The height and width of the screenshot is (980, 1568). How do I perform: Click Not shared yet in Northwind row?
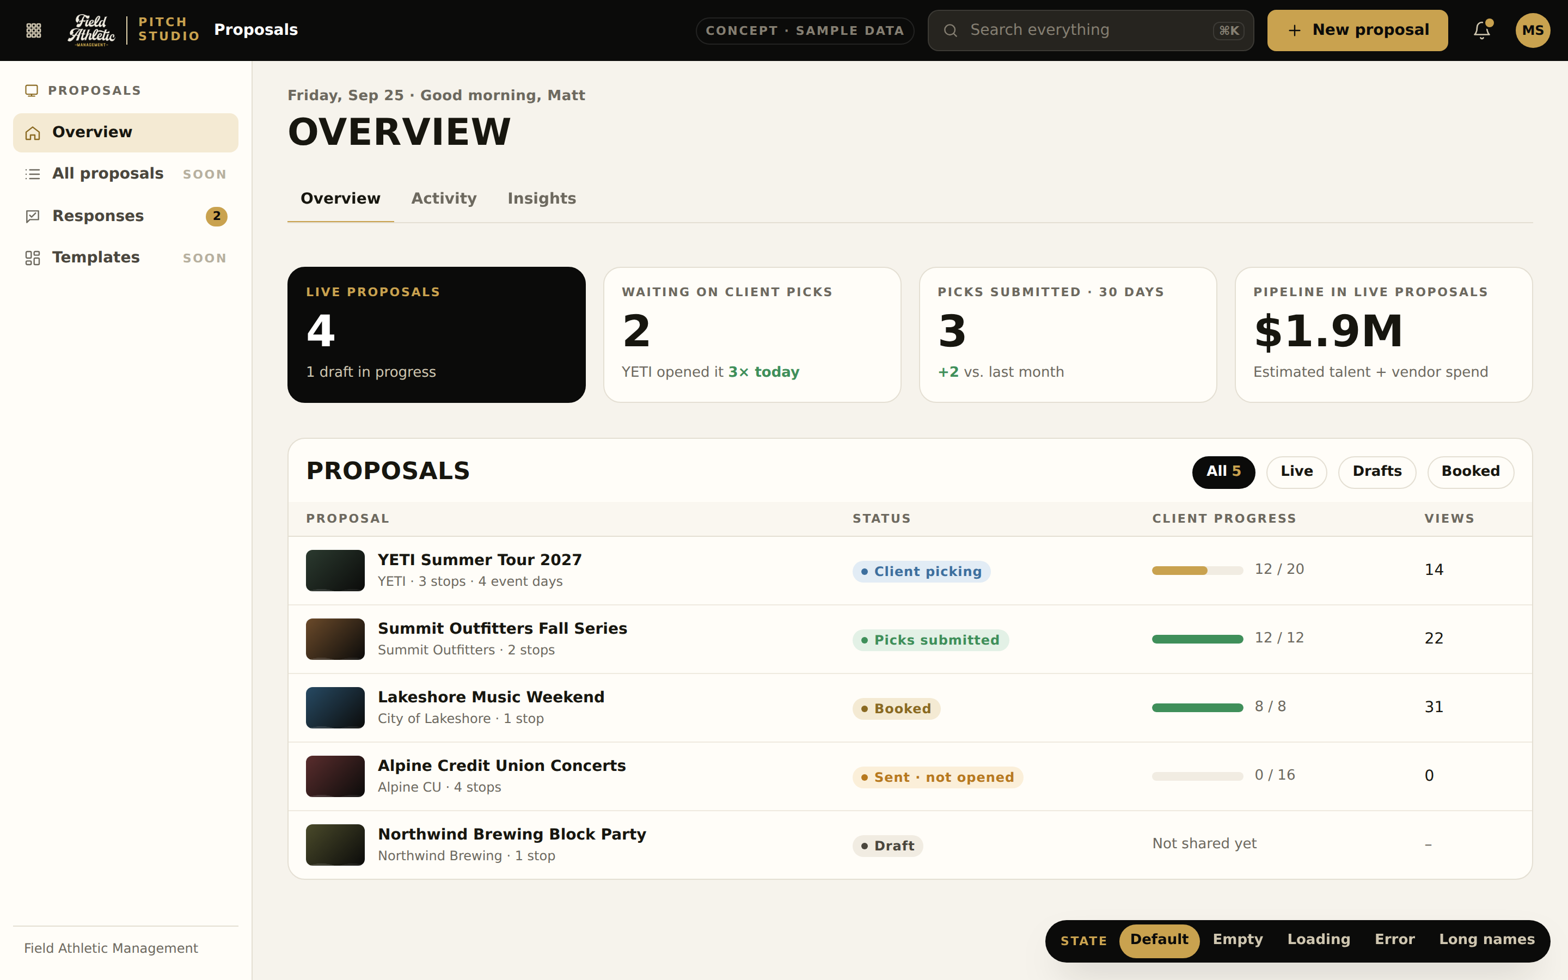pyautogui.click(x=1204, y=844)
